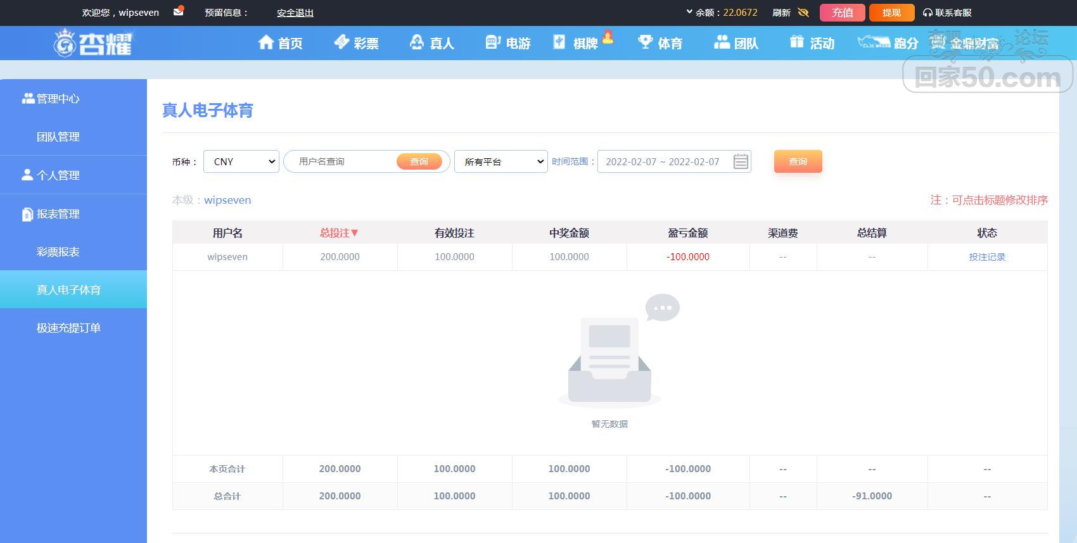
Task: Click the wipseven username in table row
Action: [x=227, y=257]
